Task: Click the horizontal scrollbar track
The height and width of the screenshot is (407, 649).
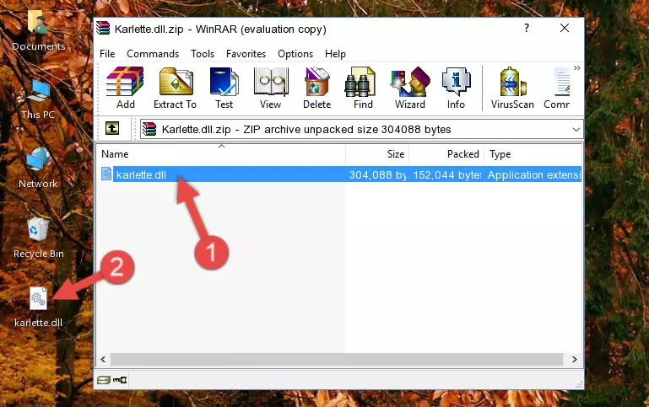Action: pos(337,360)
